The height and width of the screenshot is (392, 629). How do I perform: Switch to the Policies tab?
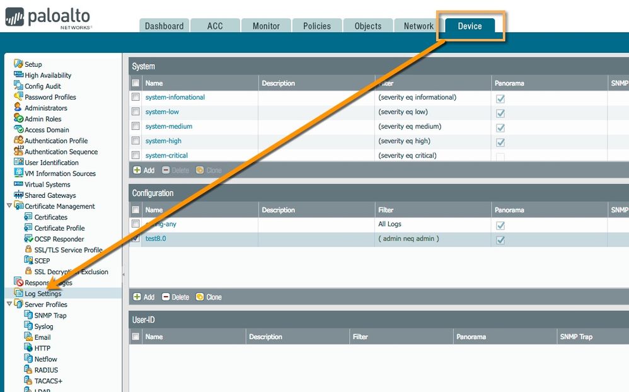coord(316,26)
